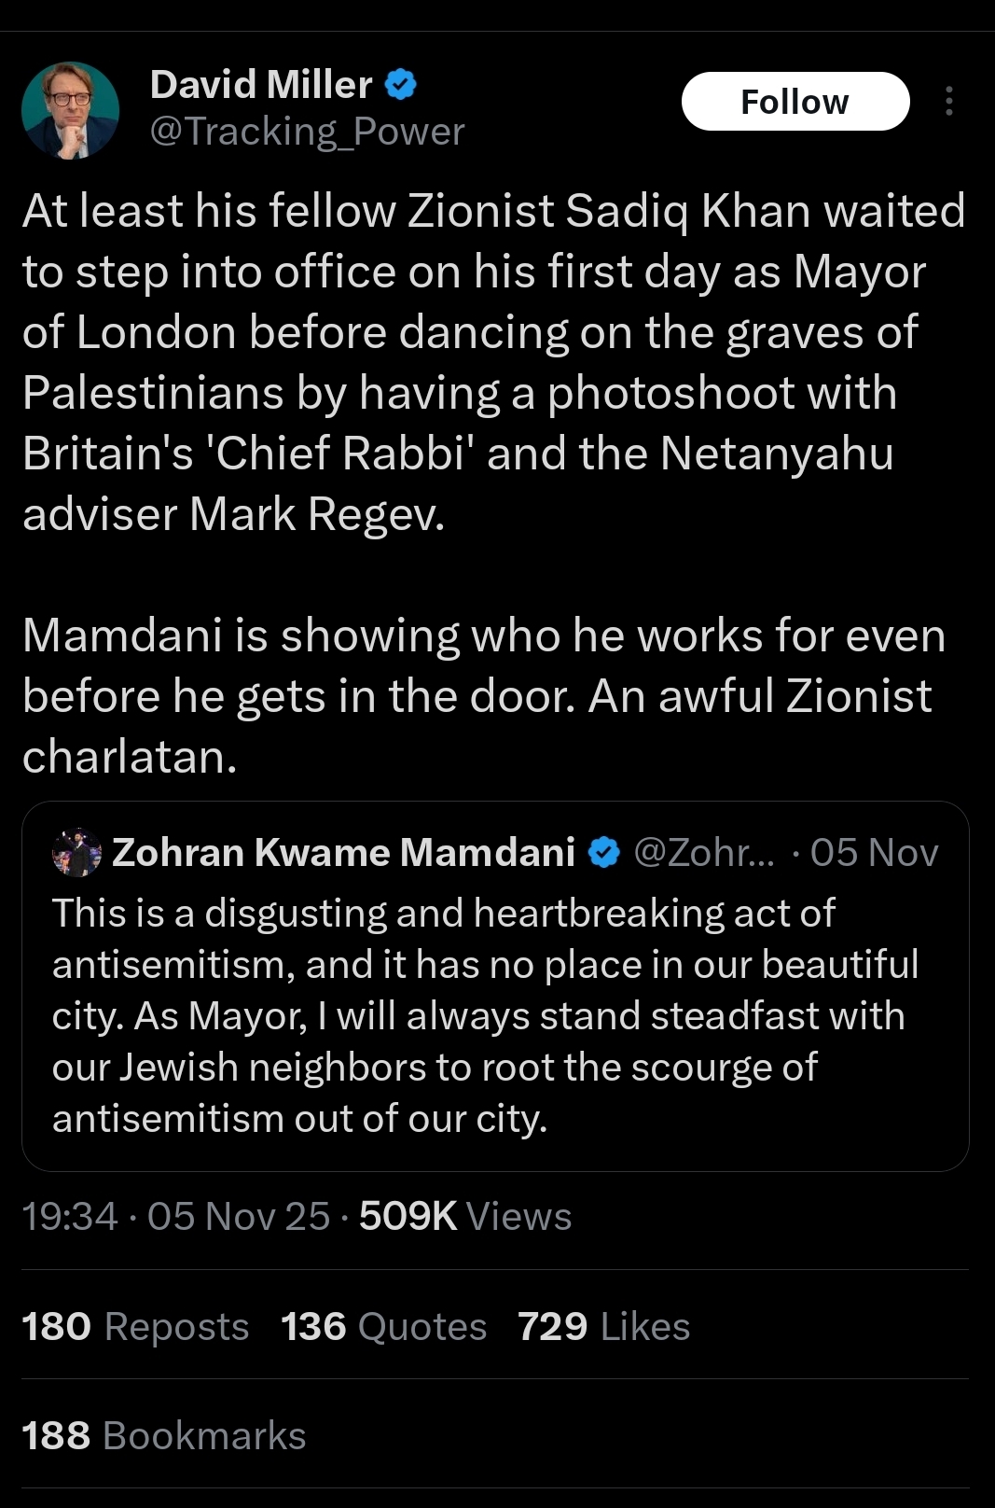
Task: Open Zohran Kwame Mamdani's small avatar
Action: [76, 852]
